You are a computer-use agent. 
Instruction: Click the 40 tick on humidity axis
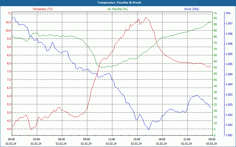tap(215, 86)
